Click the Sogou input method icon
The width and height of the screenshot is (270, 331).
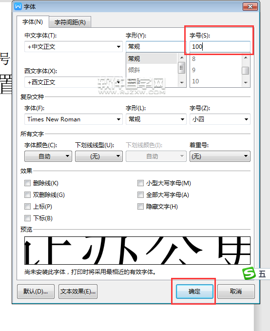pyautogui.click(x=249, y=273)
